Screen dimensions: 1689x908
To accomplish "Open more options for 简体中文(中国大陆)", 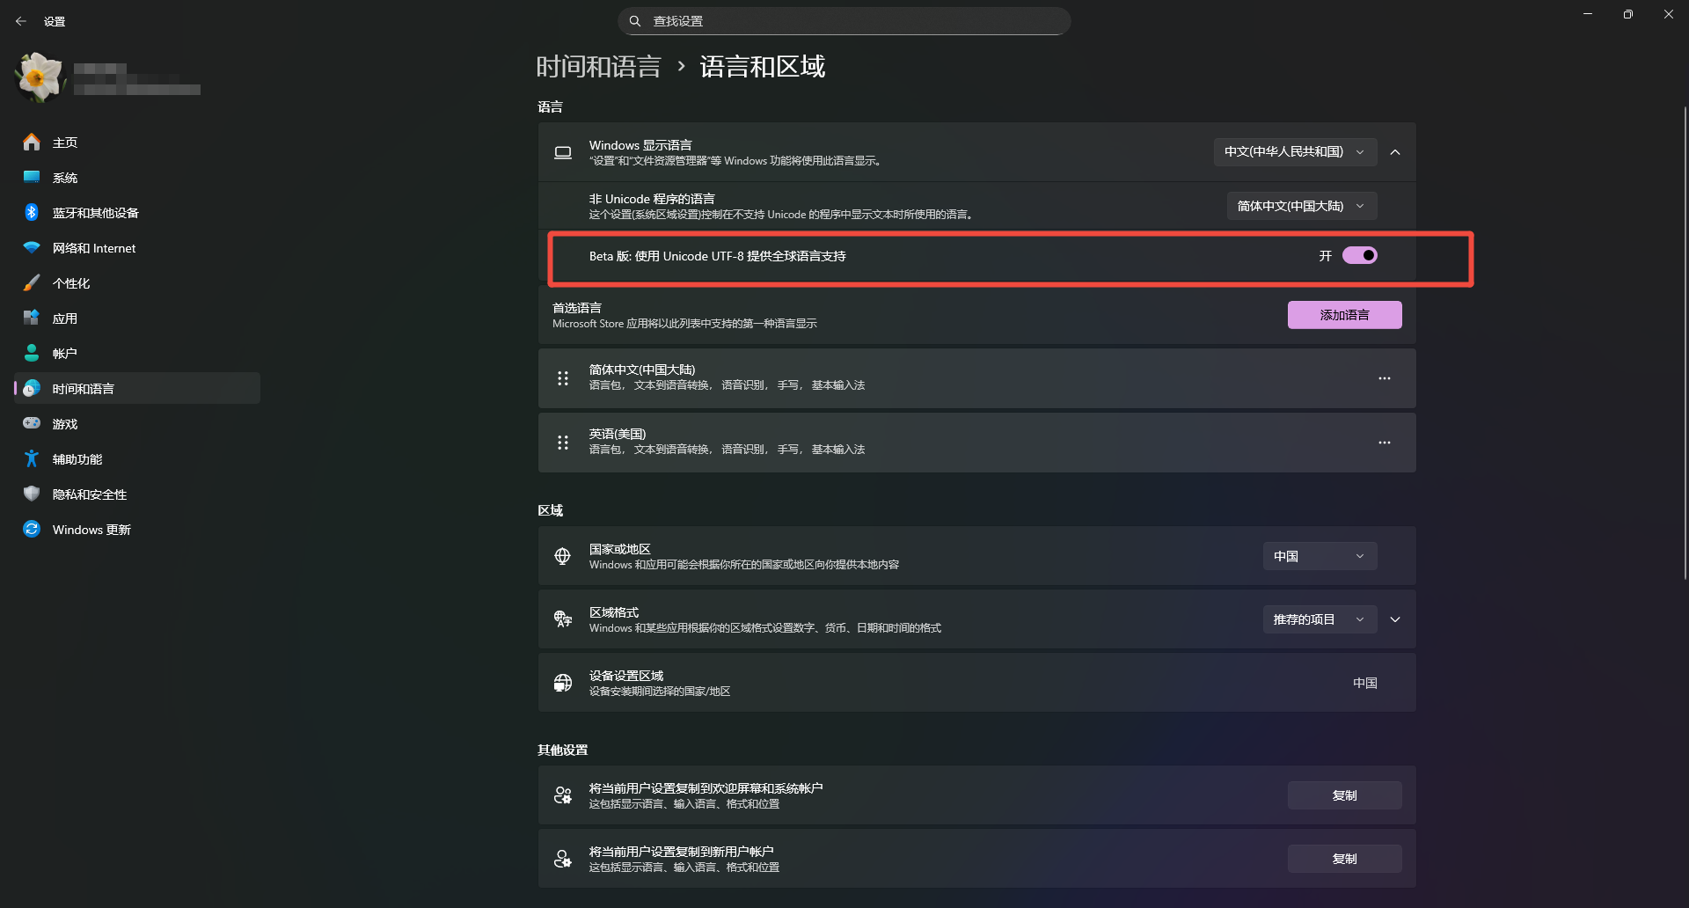I will [x=1384, y=378].
